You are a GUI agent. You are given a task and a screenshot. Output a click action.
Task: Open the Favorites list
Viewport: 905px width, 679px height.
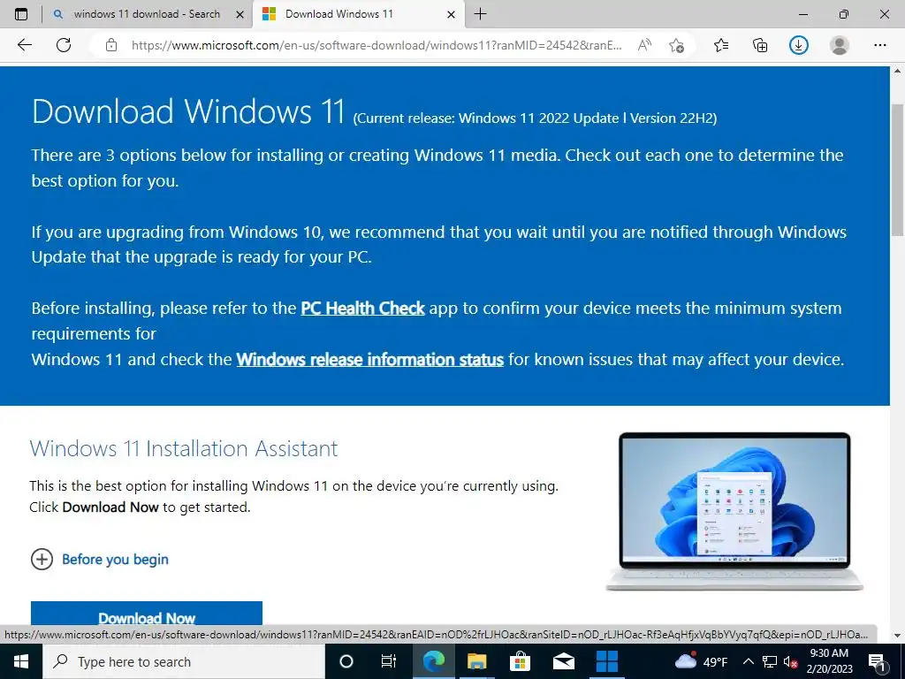pos(721,45)
